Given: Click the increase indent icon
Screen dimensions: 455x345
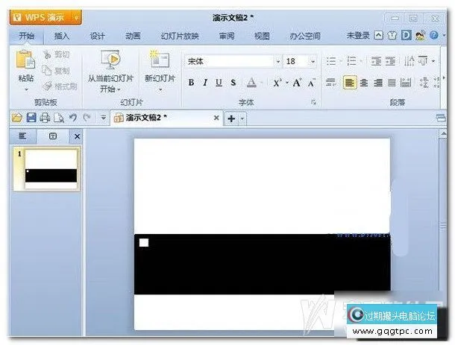Looking at the screenshot, I should (390, 61).
